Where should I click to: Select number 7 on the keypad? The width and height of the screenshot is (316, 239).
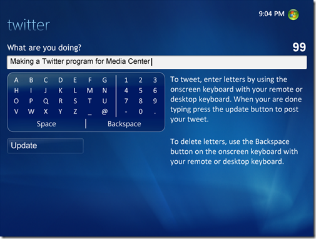click(x=126, y=101)
